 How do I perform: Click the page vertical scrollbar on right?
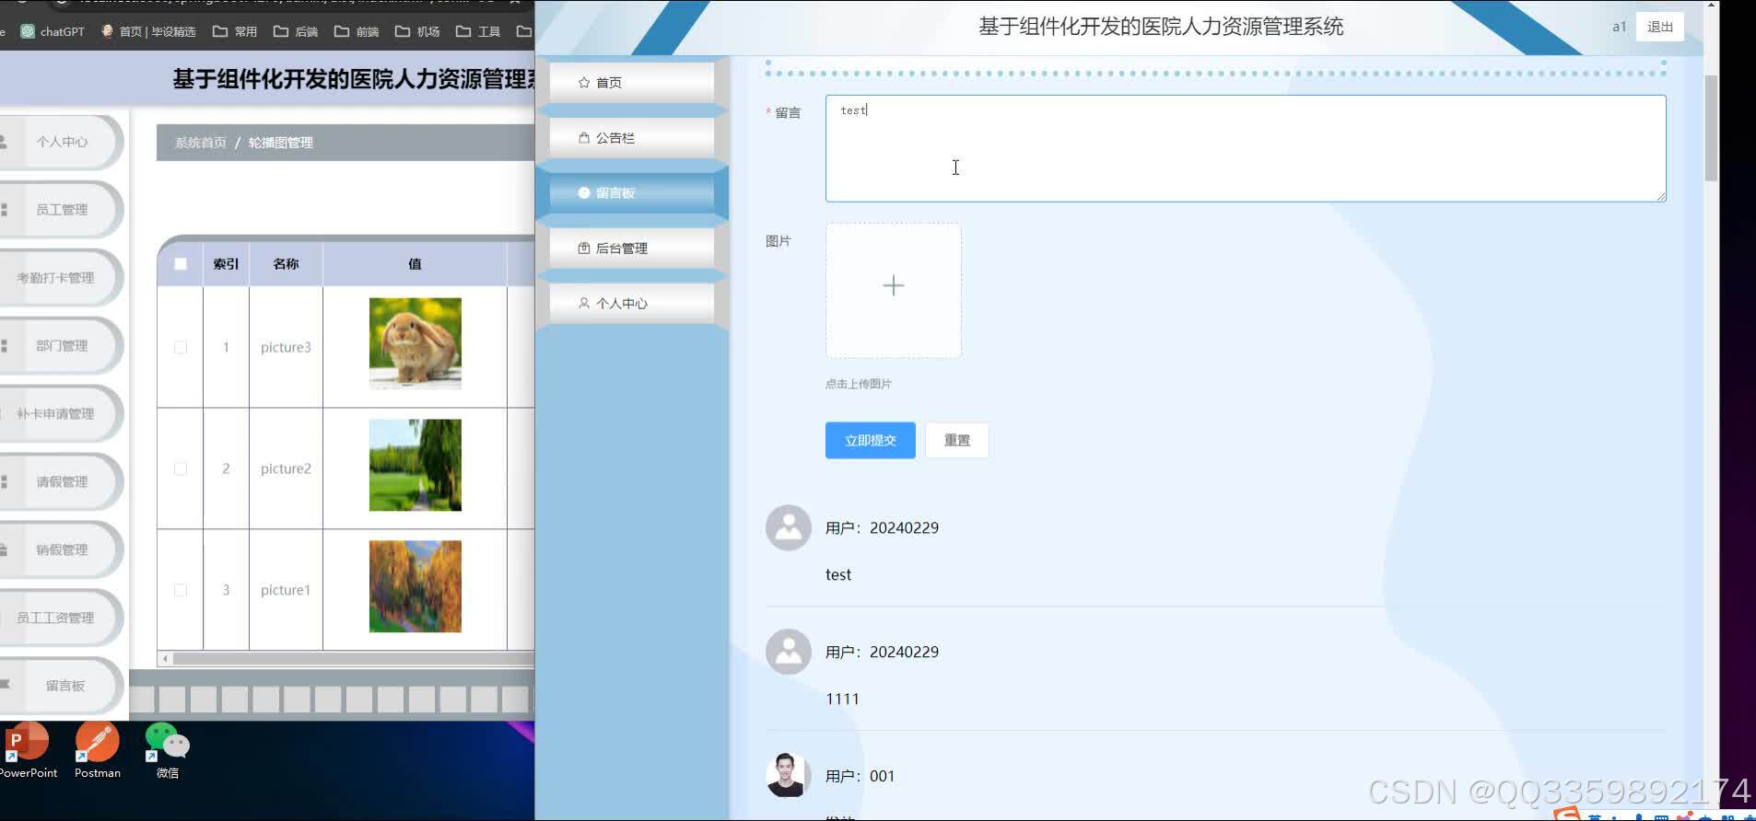click(1711, 129)
